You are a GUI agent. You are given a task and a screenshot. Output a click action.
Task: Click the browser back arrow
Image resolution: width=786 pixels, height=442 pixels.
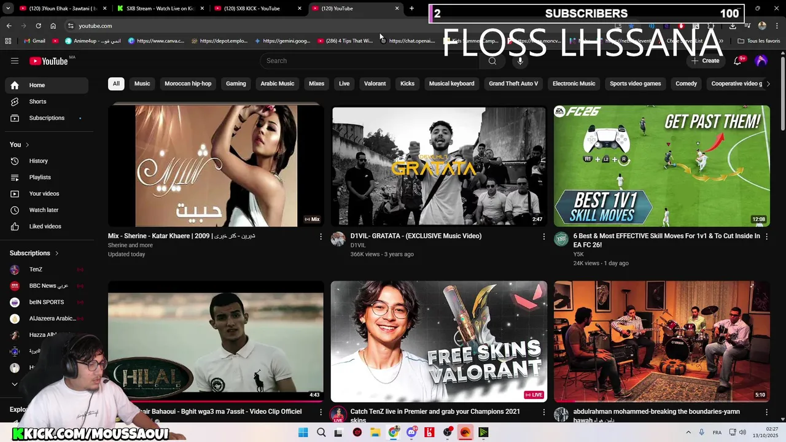click(9, 26)
